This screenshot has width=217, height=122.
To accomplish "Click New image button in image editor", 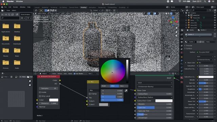I will pos(23,77).
